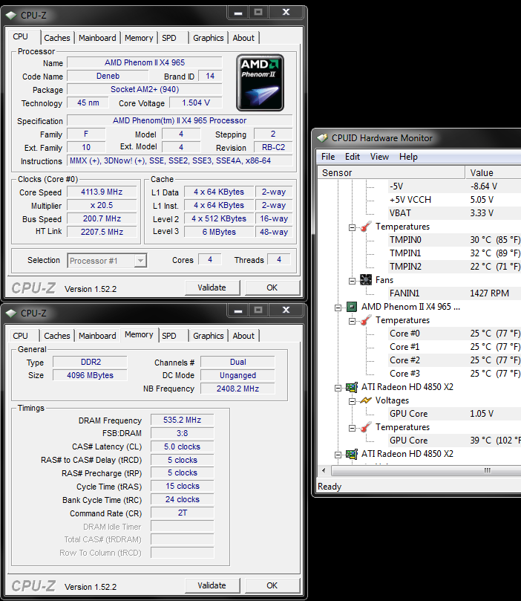Click the Core Speed value 4113.9 MHz
Image resolution: width=521 pixels, height=601 pixels.
102,192
